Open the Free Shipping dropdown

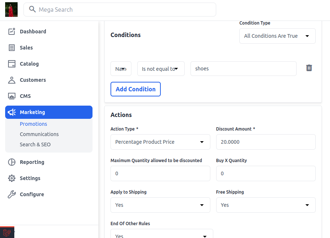tap(266, 205)
